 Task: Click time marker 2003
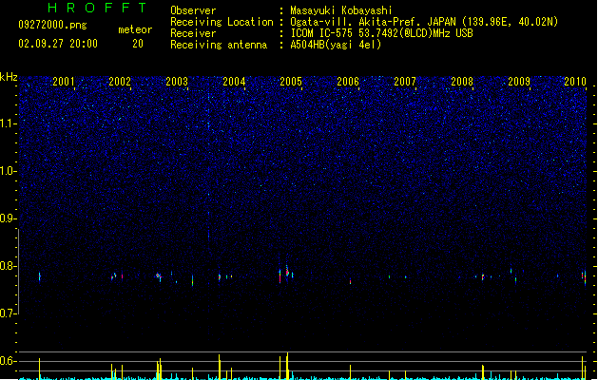[x=177, y=82]
